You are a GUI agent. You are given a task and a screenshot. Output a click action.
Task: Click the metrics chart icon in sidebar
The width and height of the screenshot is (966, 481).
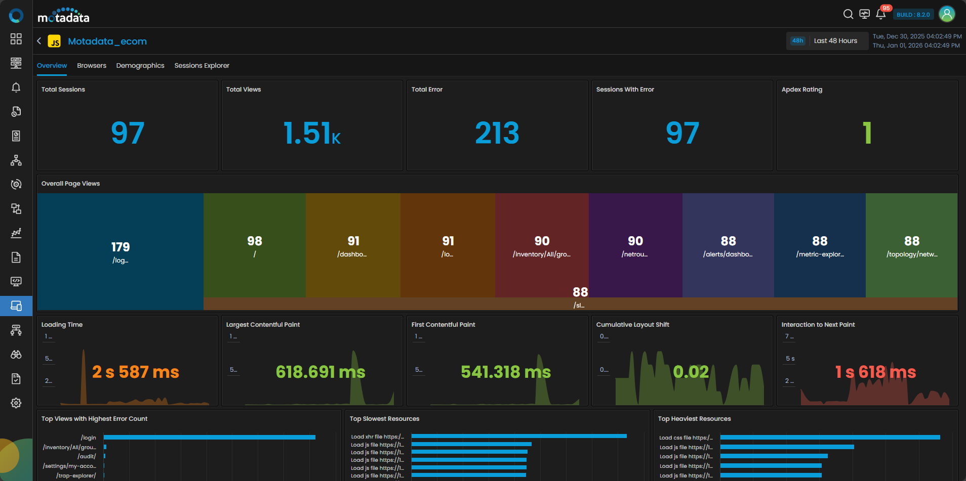(x=16, y=233)
